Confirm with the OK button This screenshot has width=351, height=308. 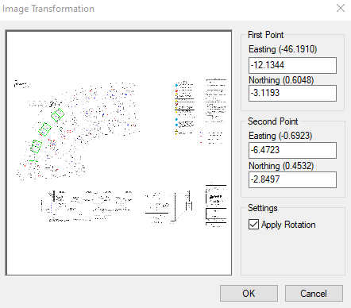pos(249,293)
